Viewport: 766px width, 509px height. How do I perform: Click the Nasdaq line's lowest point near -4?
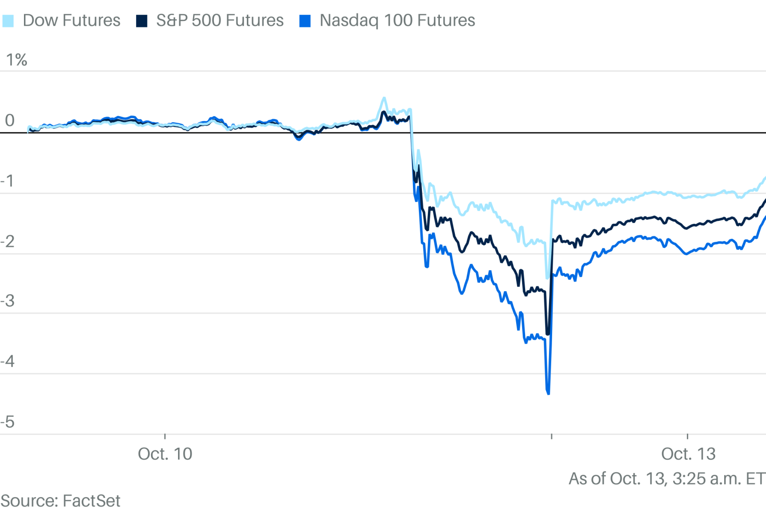point(549,393)
